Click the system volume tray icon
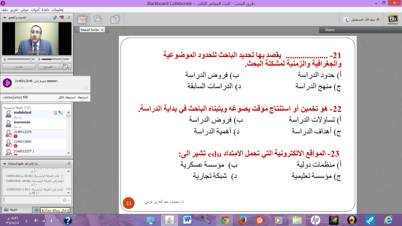This screenshot has height=226, width=402. point(36,220)
